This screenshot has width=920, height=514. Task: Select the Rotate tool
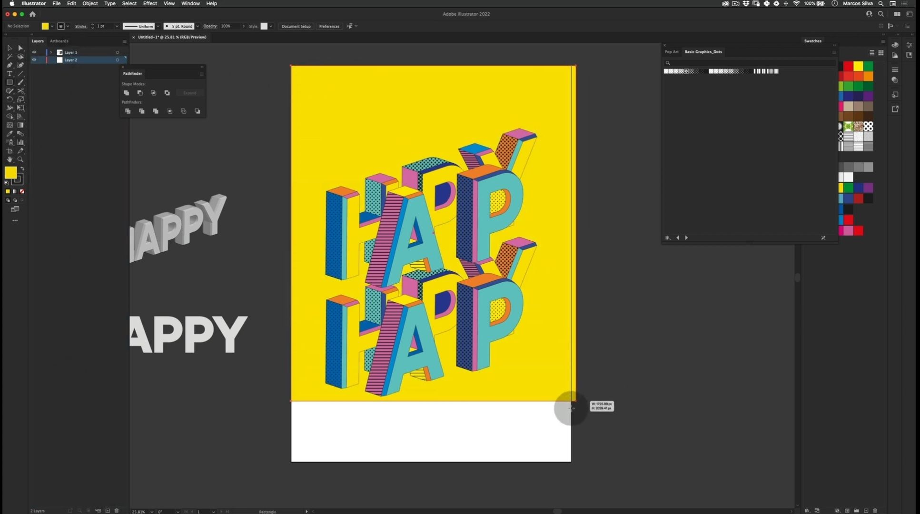9,99
